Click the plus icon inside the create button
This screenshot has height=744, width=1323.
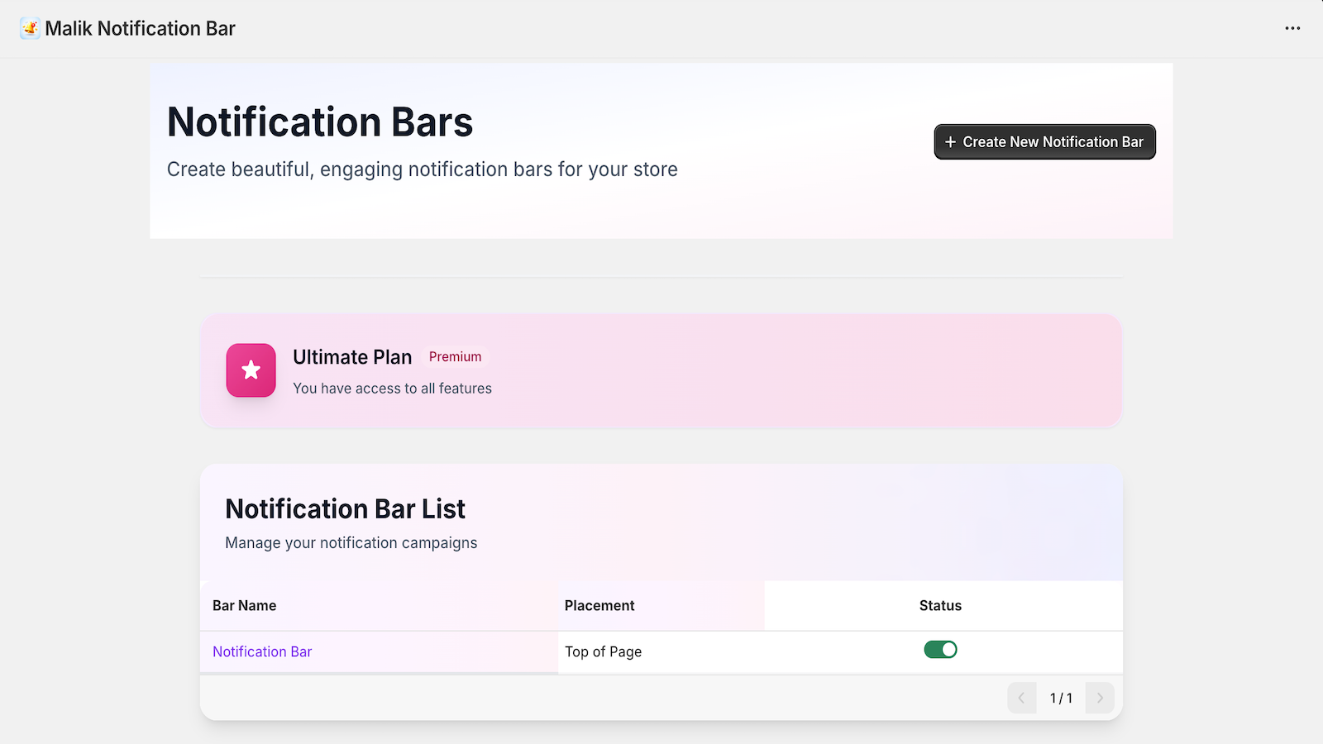[x=950, y=141]
